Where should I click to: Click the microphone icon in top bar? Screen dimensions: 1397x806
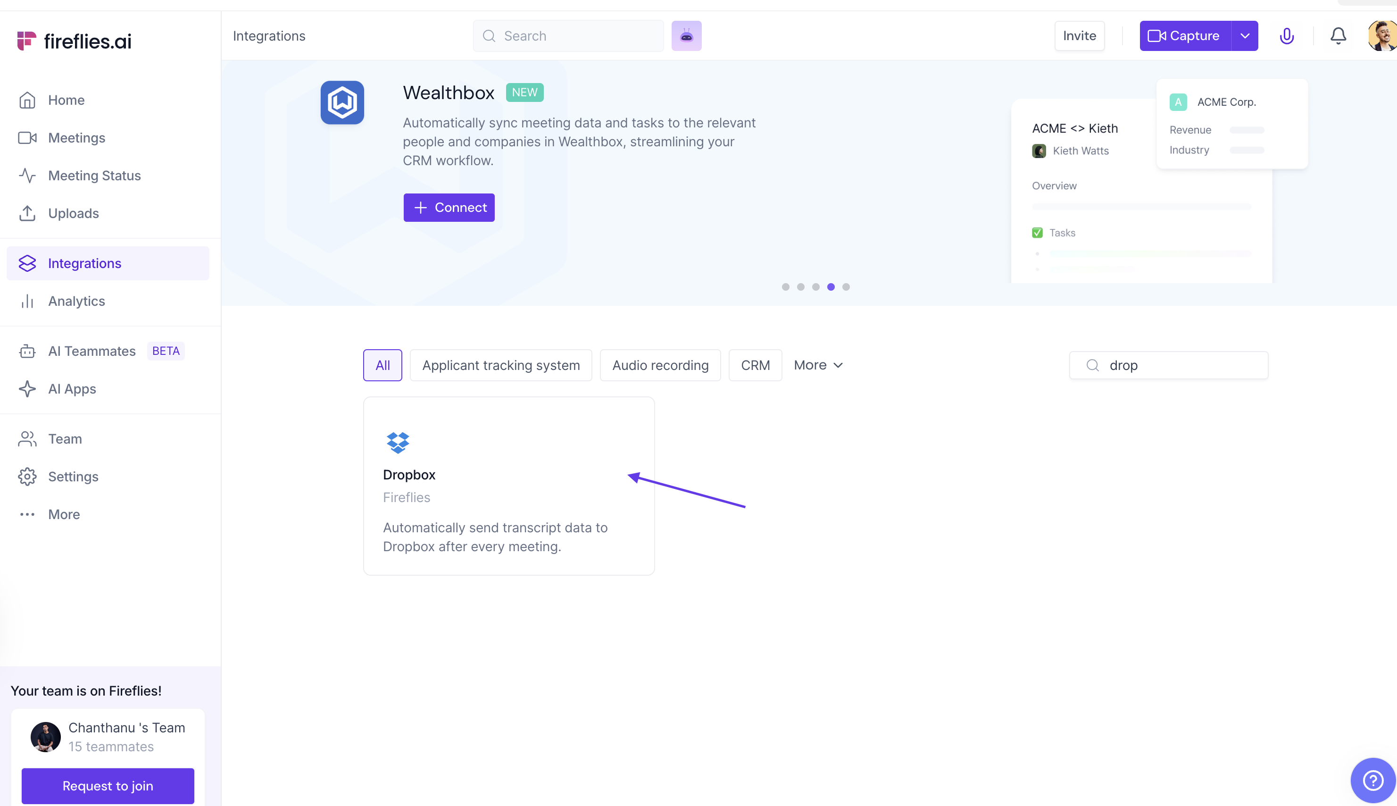[x=1286, y=36]
